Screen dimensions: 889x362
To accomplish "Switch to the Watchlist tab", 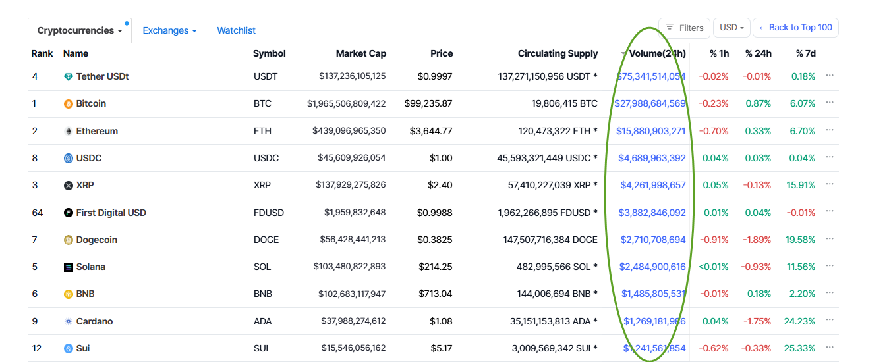I will pos(237,30).
